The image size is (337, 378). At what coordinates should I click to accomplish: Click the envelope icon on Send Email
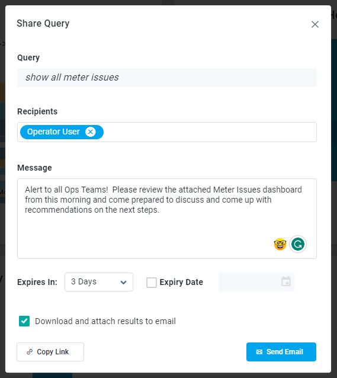259,352
